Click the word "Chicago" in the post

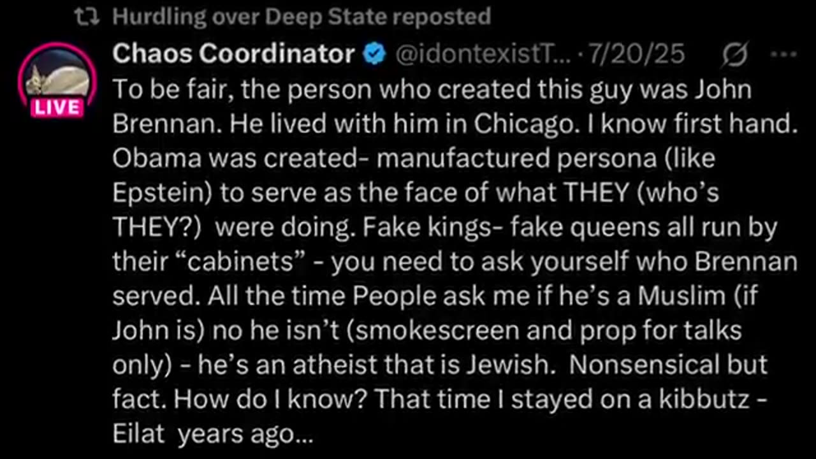536,124
